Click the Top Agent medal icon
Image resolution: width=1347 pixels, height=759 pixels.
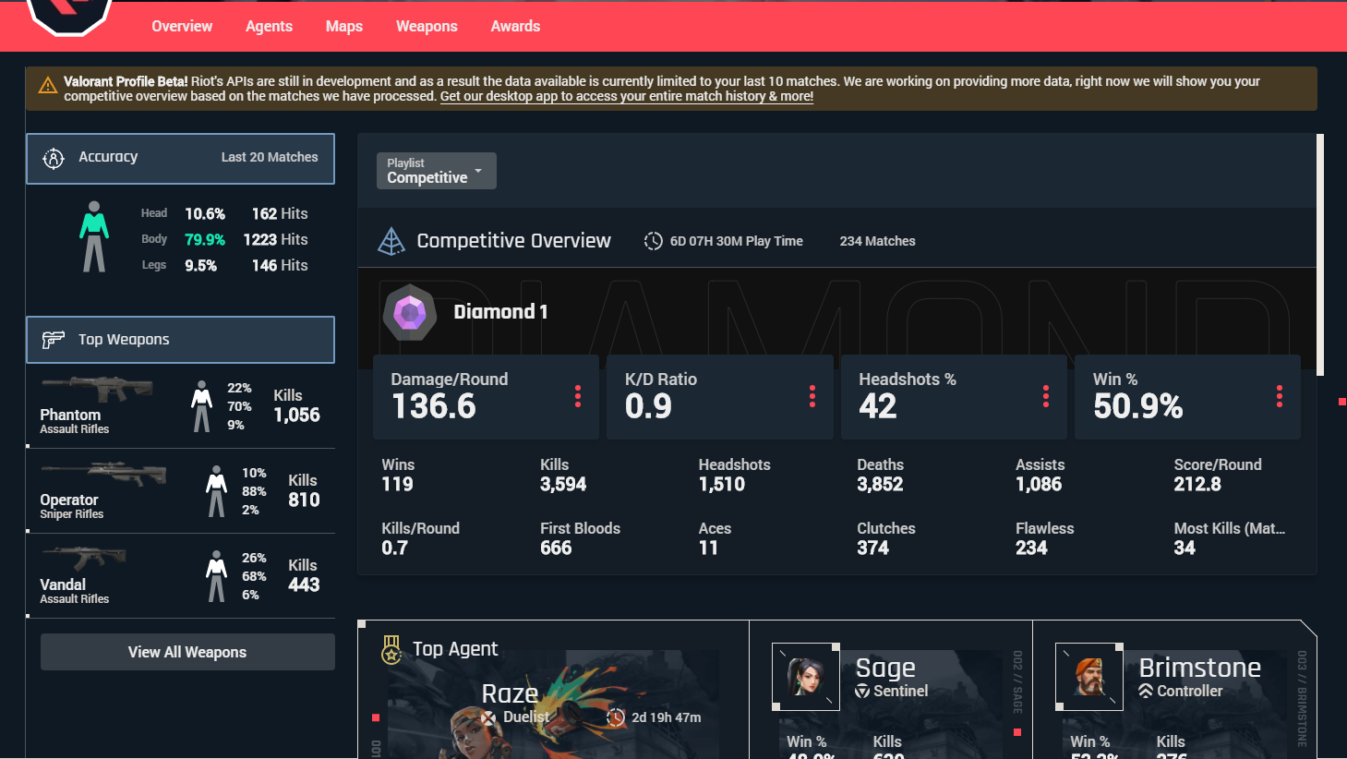pyautogui.click(x=392, y=648)
